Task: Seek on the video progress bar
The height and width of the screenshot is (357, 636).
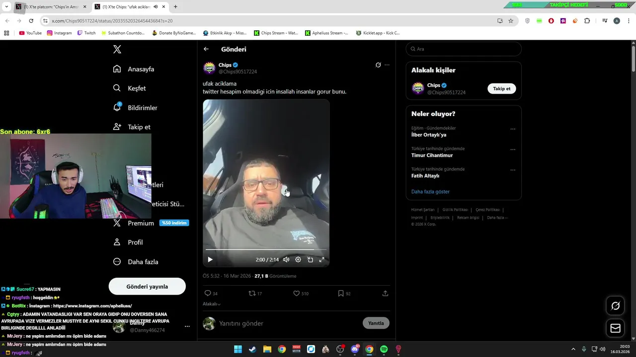Action: (x=266, y=249)
